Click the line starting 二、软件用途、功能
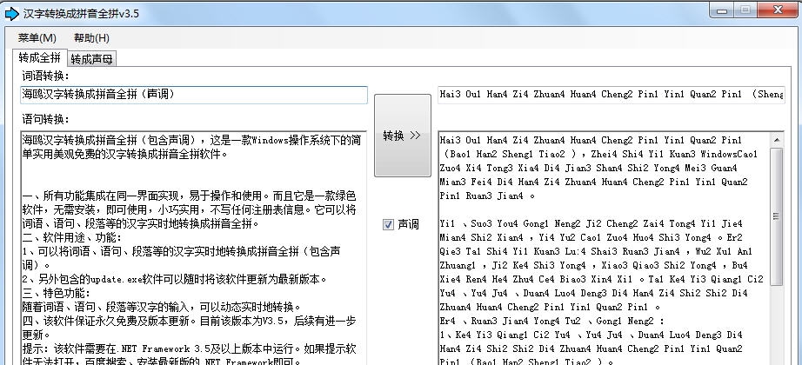The width and height of the screenshot is (802, 365). [x=71, y=238]
